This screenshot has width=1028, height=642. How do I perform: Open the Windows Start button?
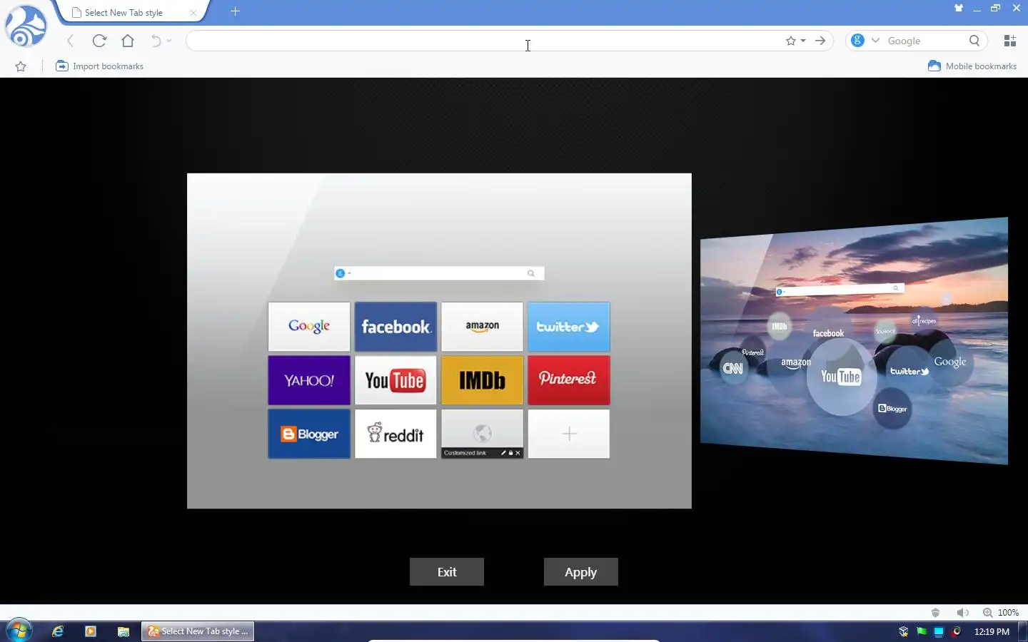19,631
